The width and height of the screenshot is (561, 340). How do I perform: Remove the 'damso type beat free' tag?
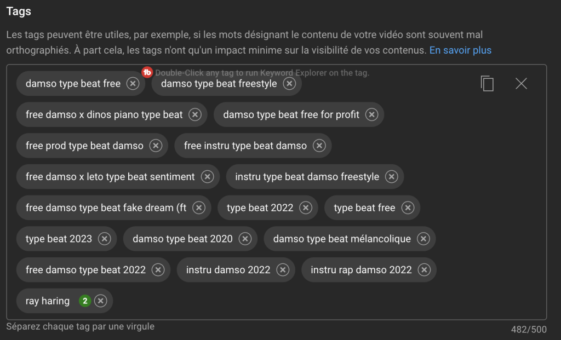coord(133,84)
